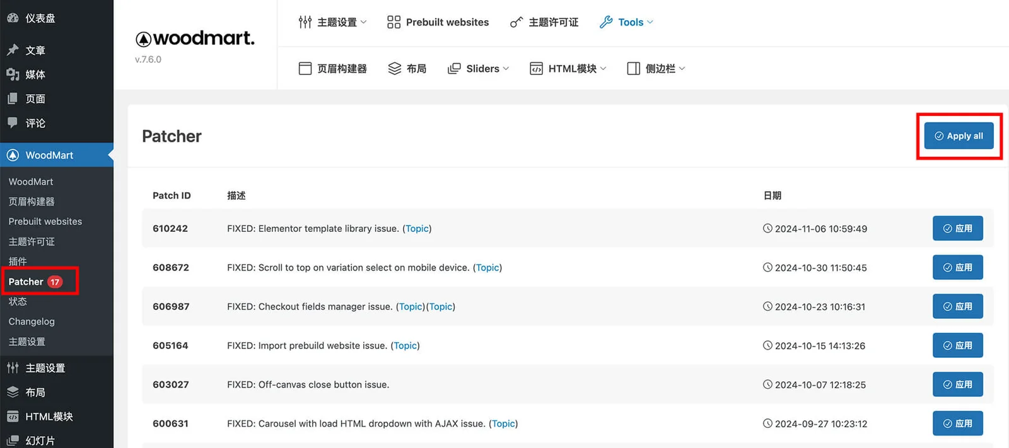Open 媒体 media library icon

click(x=13, y=74)
